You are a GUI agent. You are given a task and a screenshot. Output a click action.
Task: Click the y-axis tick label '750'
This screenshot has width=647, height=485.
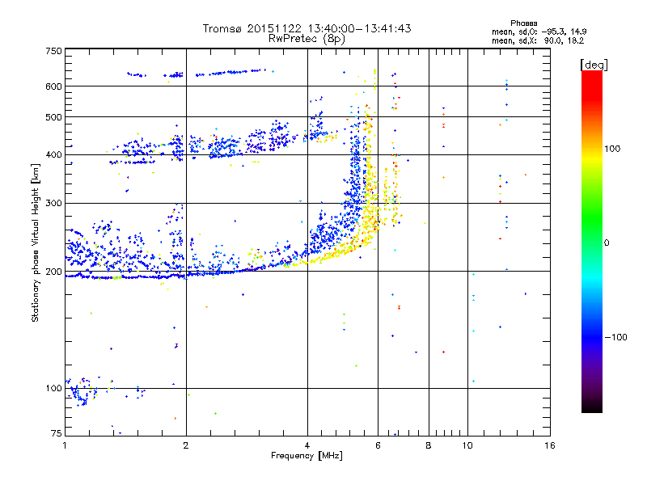[53, 51]
